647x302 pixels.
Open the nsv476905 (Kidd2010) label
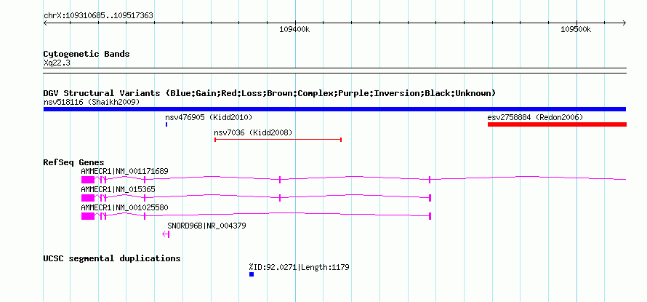coord(209,117)
